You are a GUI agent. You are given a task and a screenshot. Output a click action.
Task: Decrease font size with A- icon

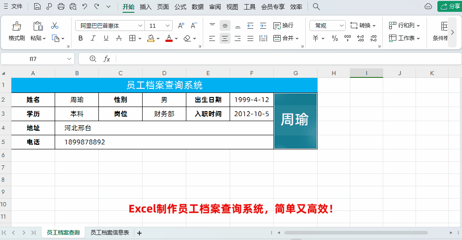pyautogui.click(x=194, y=26)
